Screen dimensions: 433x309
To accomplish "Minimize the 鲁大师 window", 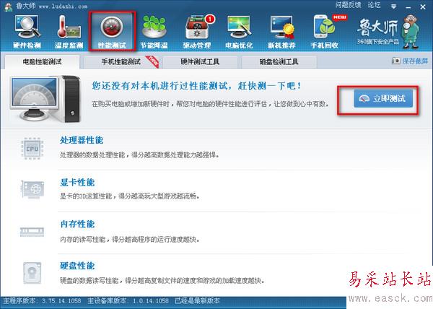I will click(408, 6).
